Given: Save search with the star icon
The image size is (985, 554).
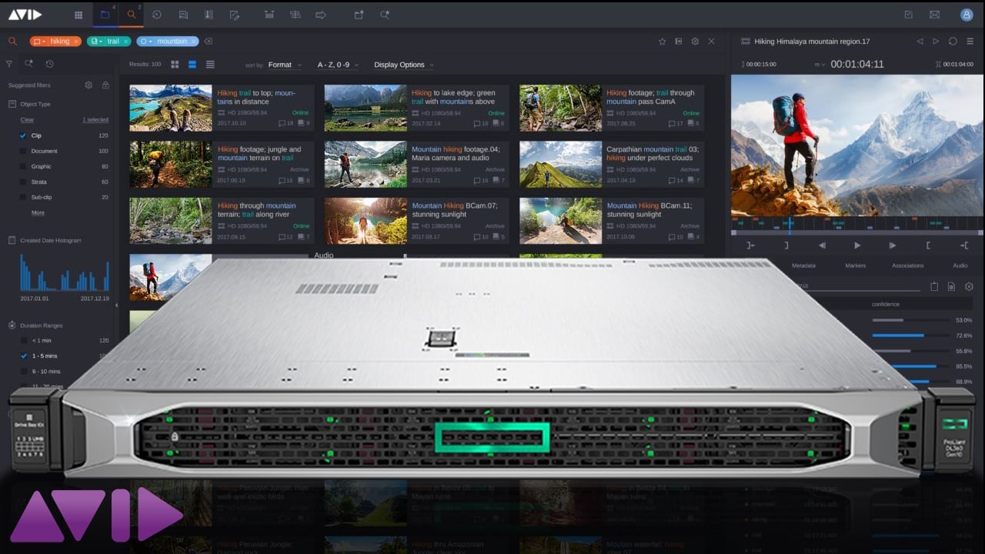Looking at the screenshot, I should (x=662, y=42).
